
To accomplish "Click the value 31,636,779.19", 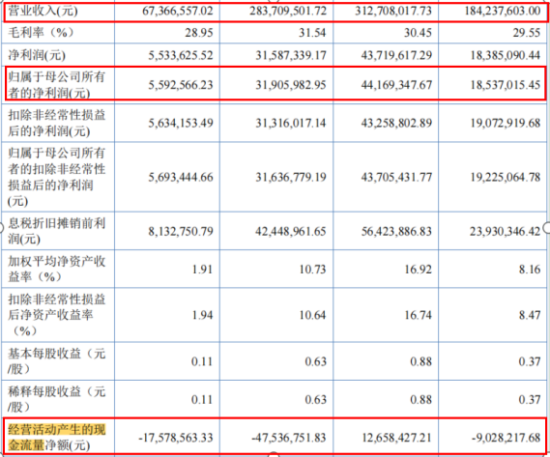I will (290, 177).
